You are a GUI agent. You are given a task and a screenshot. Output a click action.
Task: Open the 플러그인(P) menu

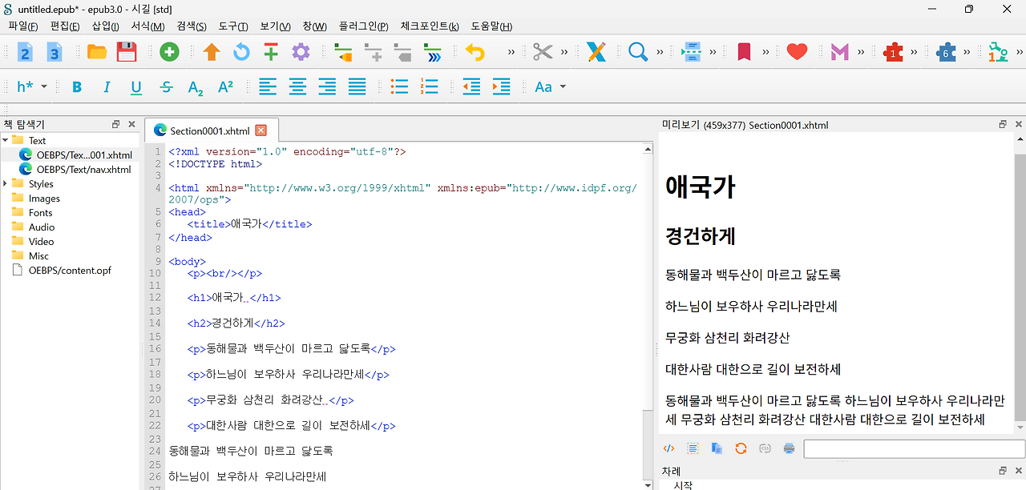coord(364,26)
